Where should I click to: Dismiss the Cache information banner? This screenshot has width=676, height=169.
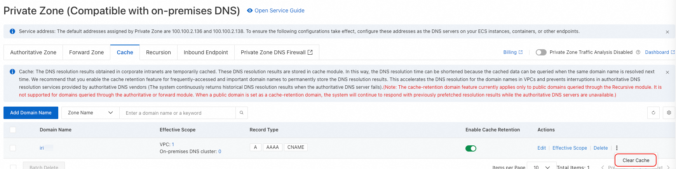point(667,72)
